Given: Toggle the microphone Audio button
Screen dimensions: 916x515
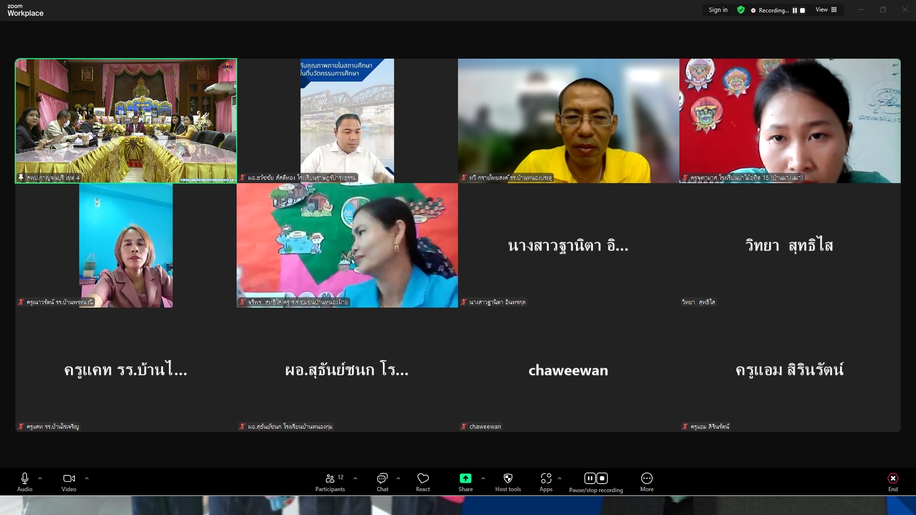Looking at the screenshot, I should pyautogui.click(x=25, y=478).
